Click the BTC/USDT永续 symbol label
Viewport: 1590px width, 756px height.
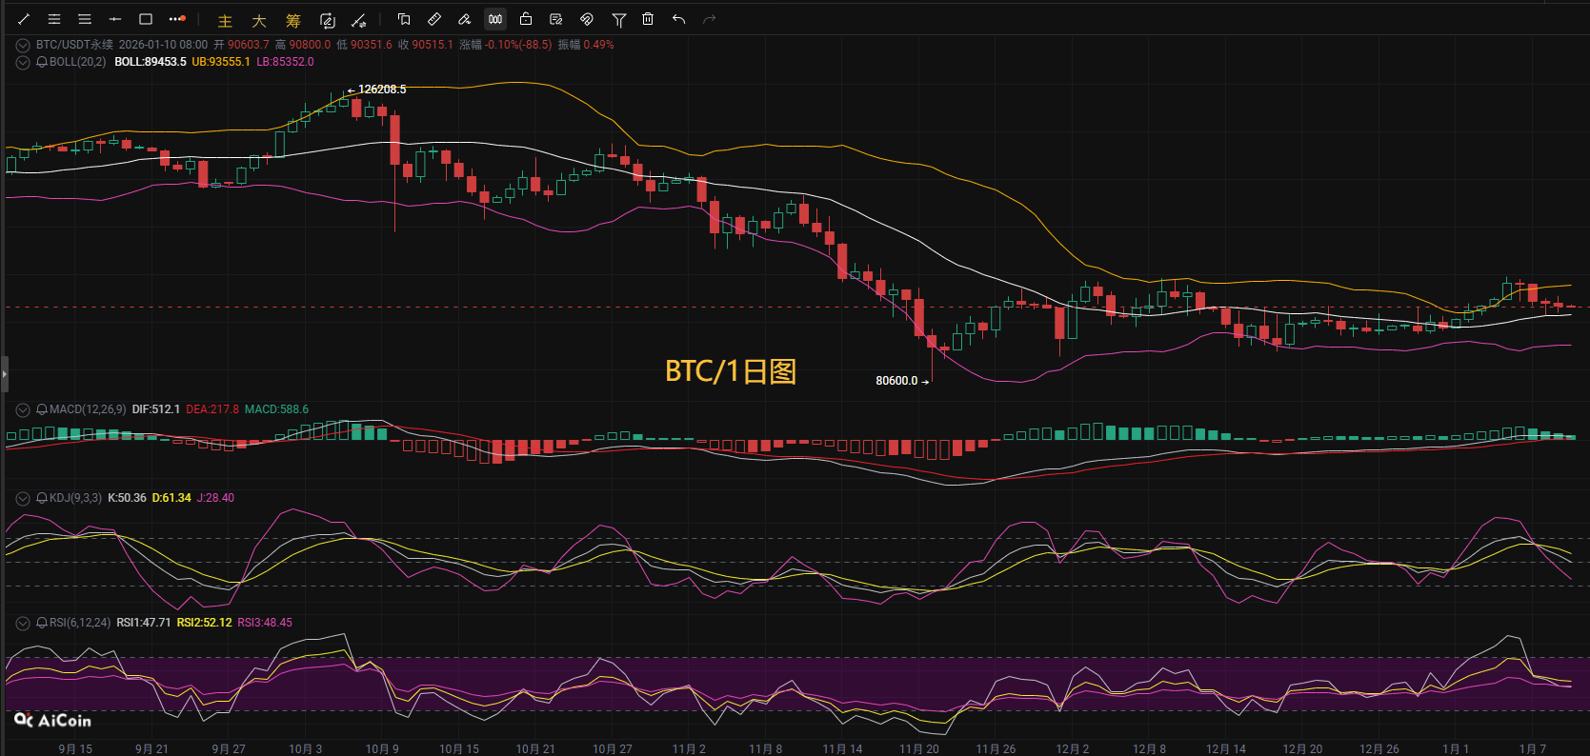[x=74, y=45]
